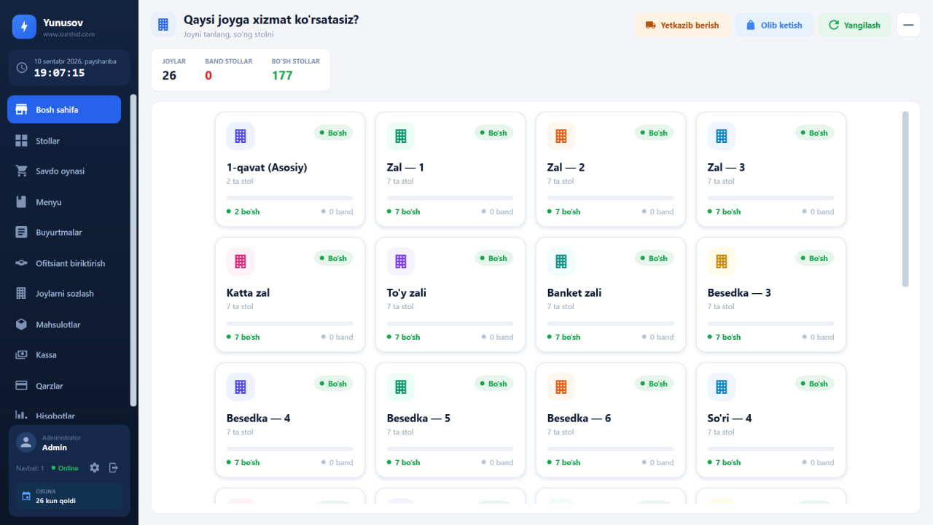The height and width of the screenshot is (525, 933).
Task: Click the clock icon beside the time
Action: pos(22,68)
